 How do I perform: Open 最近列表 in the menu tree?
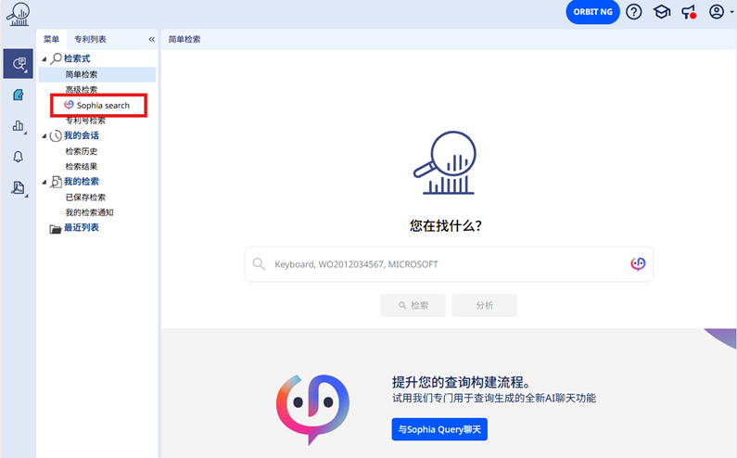(82, 227)
